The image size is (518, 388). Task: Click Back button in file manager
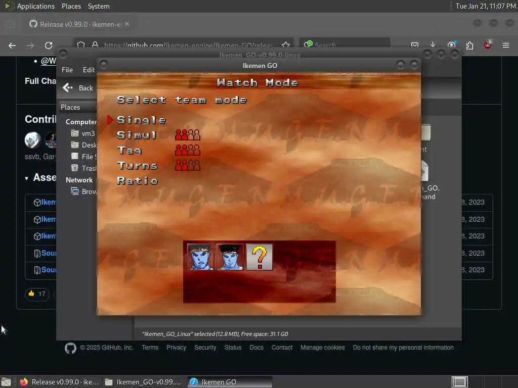pos(78,88)
